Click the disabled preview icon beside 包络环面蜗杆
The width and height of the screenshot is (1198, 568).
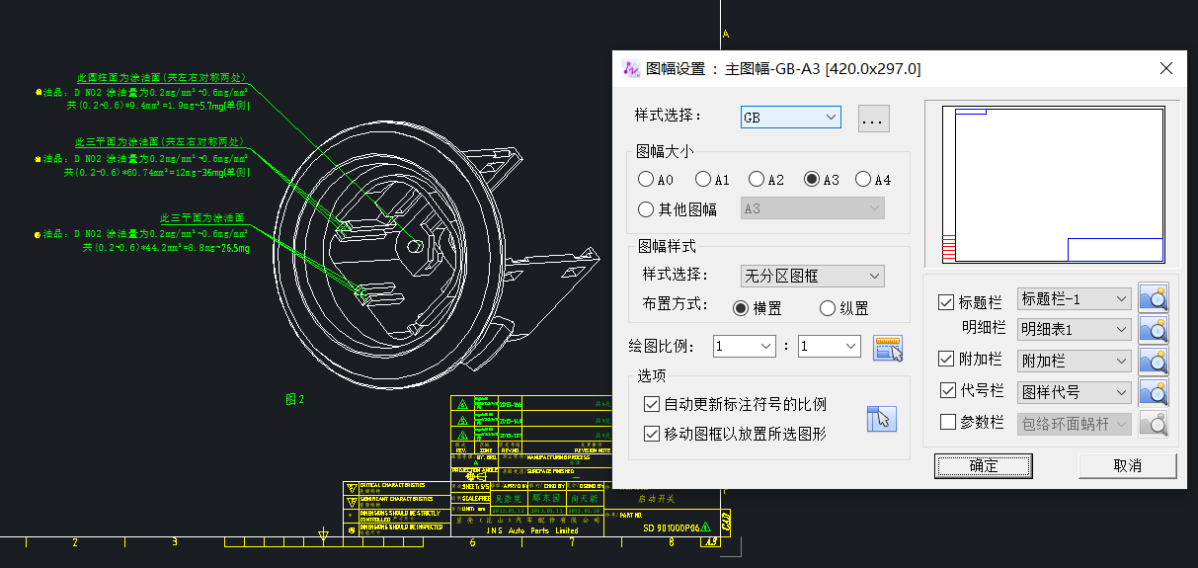tap(1154, 423)
